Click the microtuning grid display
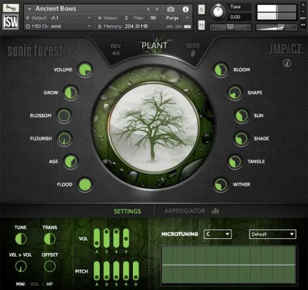Viewport: 308px width, 290px height. 229,265
